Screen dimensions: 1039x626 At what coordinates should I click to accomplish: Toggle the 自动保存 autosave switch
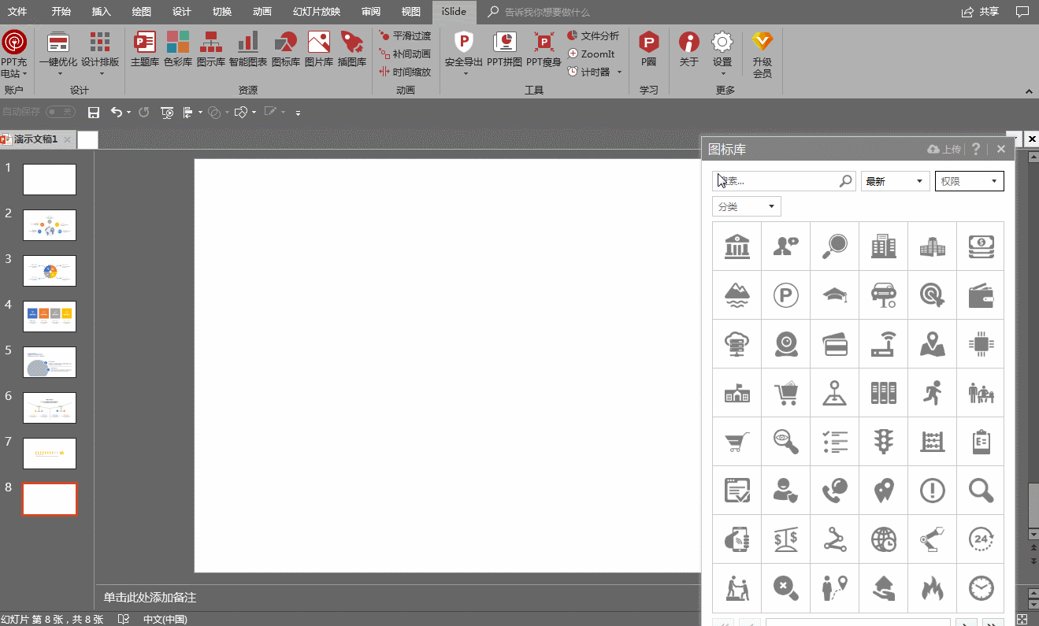[x=61, y=113]
